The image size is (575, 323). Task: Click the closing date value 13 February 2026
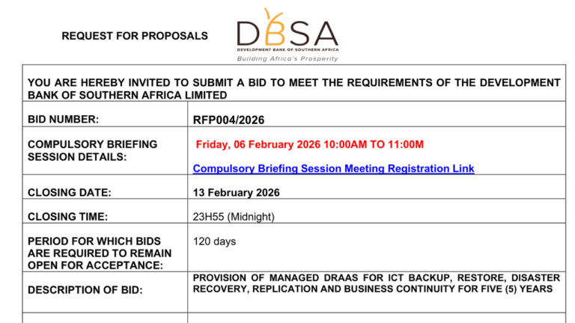tap(237, 193)
